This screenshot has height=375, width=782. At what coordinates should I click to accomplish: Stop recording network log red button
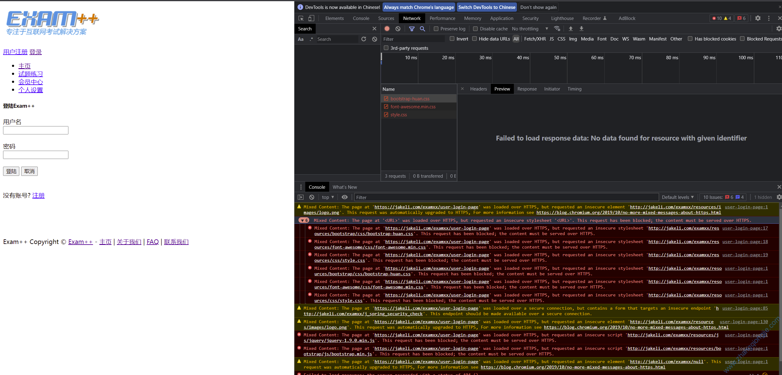387,29
